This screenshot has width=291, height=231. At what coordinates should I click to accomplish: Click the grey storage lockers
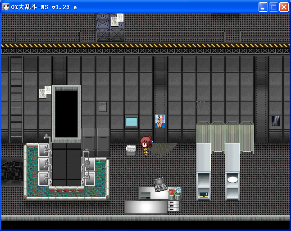coord(96,142)
